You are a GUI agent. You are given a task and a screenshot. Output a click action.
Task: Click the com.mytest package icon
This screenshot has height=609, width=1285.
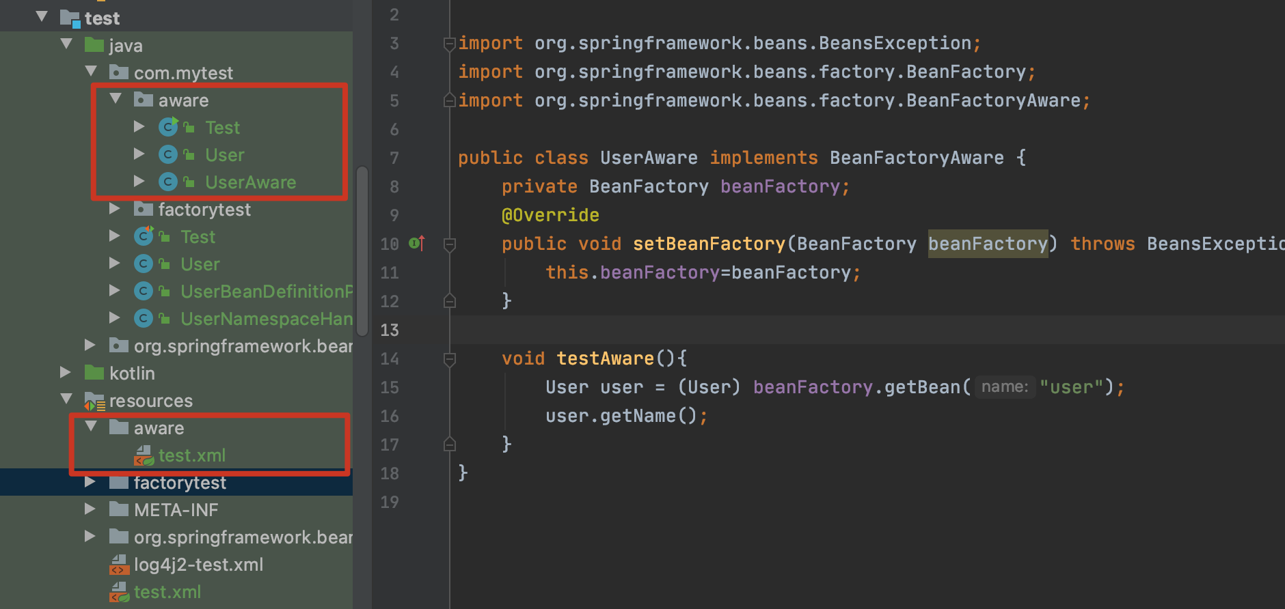tap(118, 72)
